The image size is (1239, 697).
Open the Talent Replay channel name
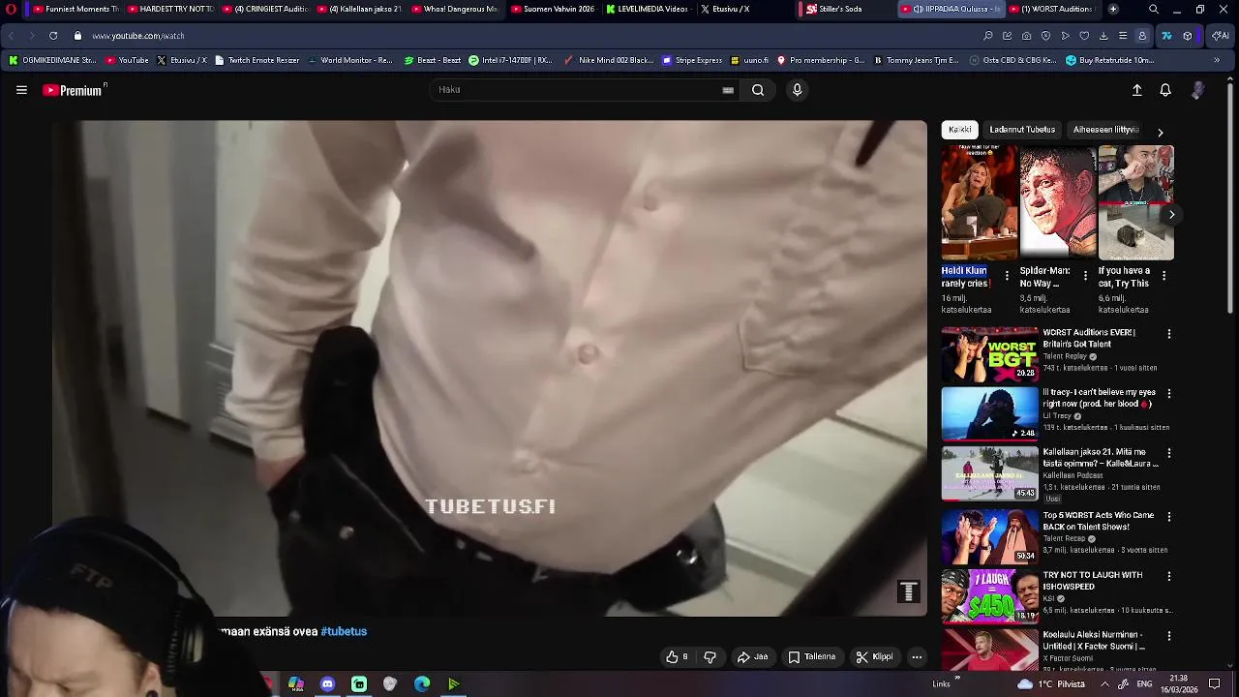point(1065,356)
